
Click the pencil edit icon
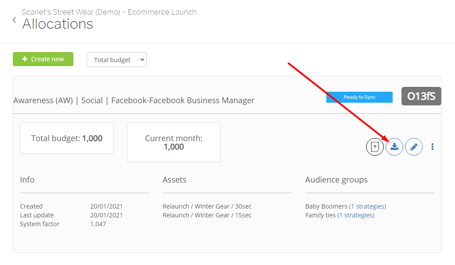414,147
